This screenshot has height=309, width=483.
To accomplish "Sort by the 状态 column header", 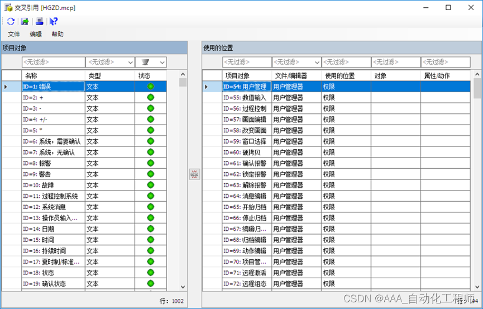I will click(151, 75).
